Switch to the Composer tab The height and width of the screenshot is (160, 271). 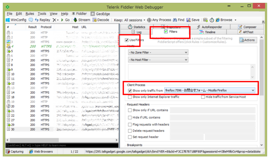pyautogui.click(x=247, y=27)
